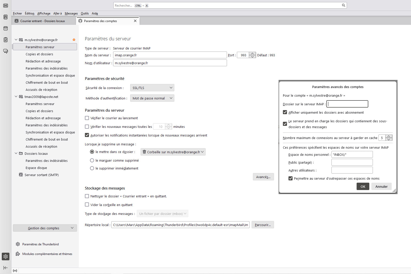411x274 pixels.
Task: Open the Affichage menu
Action: [x=44, y=13]
